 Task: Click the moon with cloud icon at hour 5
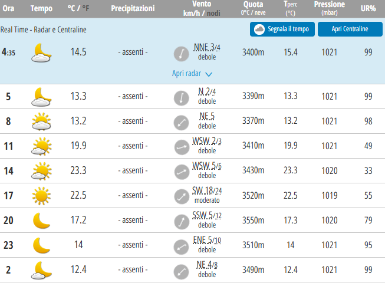(x=41, y=97)
